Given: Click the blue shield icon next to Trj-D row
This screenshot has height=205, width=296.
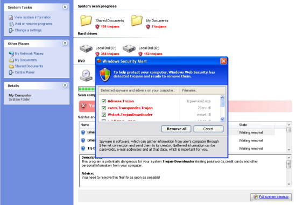Looking at the screenshot, I should tap(83, 149).
